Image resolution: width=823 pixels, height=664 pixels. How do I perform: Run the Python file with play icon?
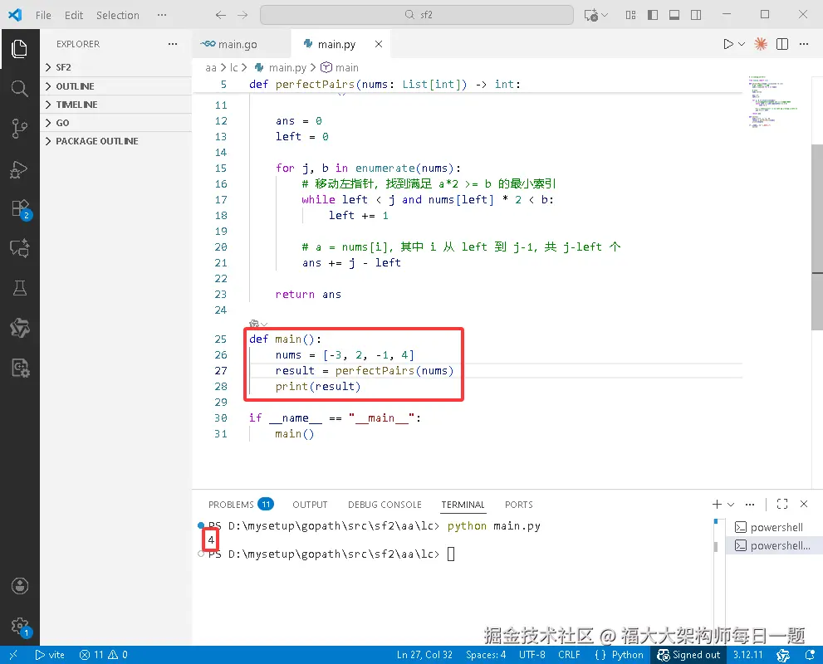(x=727, y=44)
